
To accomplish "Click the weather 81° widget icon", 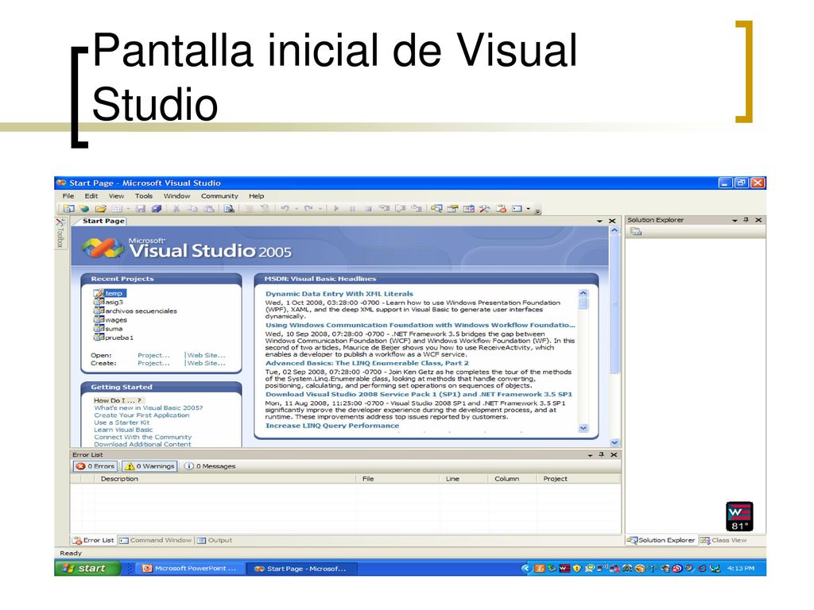I will 739,516.
